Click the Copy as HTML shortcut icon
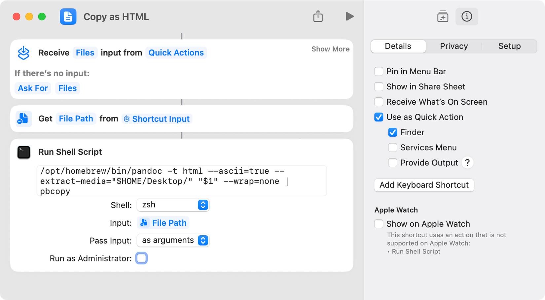The height and width of the screenshot is (300, 545). 68,17
